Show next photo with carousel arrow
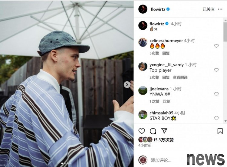Screen dimensions: 227x167 [x=127, y=84]
